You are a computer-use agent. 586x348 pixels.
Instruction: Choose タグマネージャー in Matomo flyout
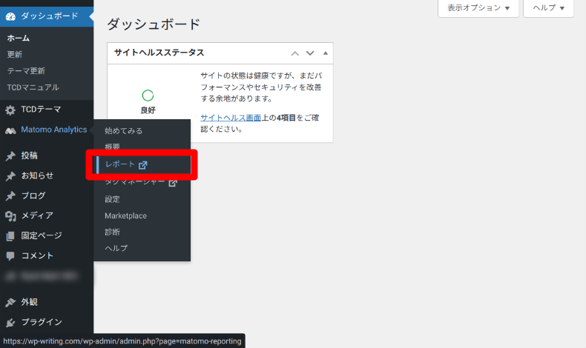[x=134, y=182]
